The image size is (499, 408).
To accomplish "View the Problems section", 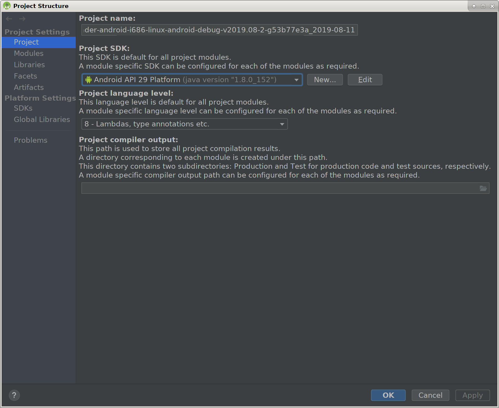I will pos(30,140).
